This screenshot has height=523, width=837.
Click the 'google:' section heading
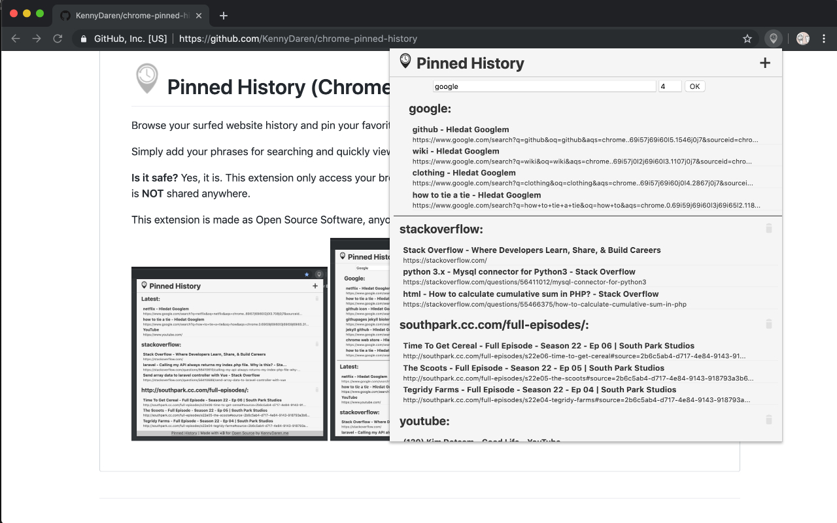[x=430, y=109]
